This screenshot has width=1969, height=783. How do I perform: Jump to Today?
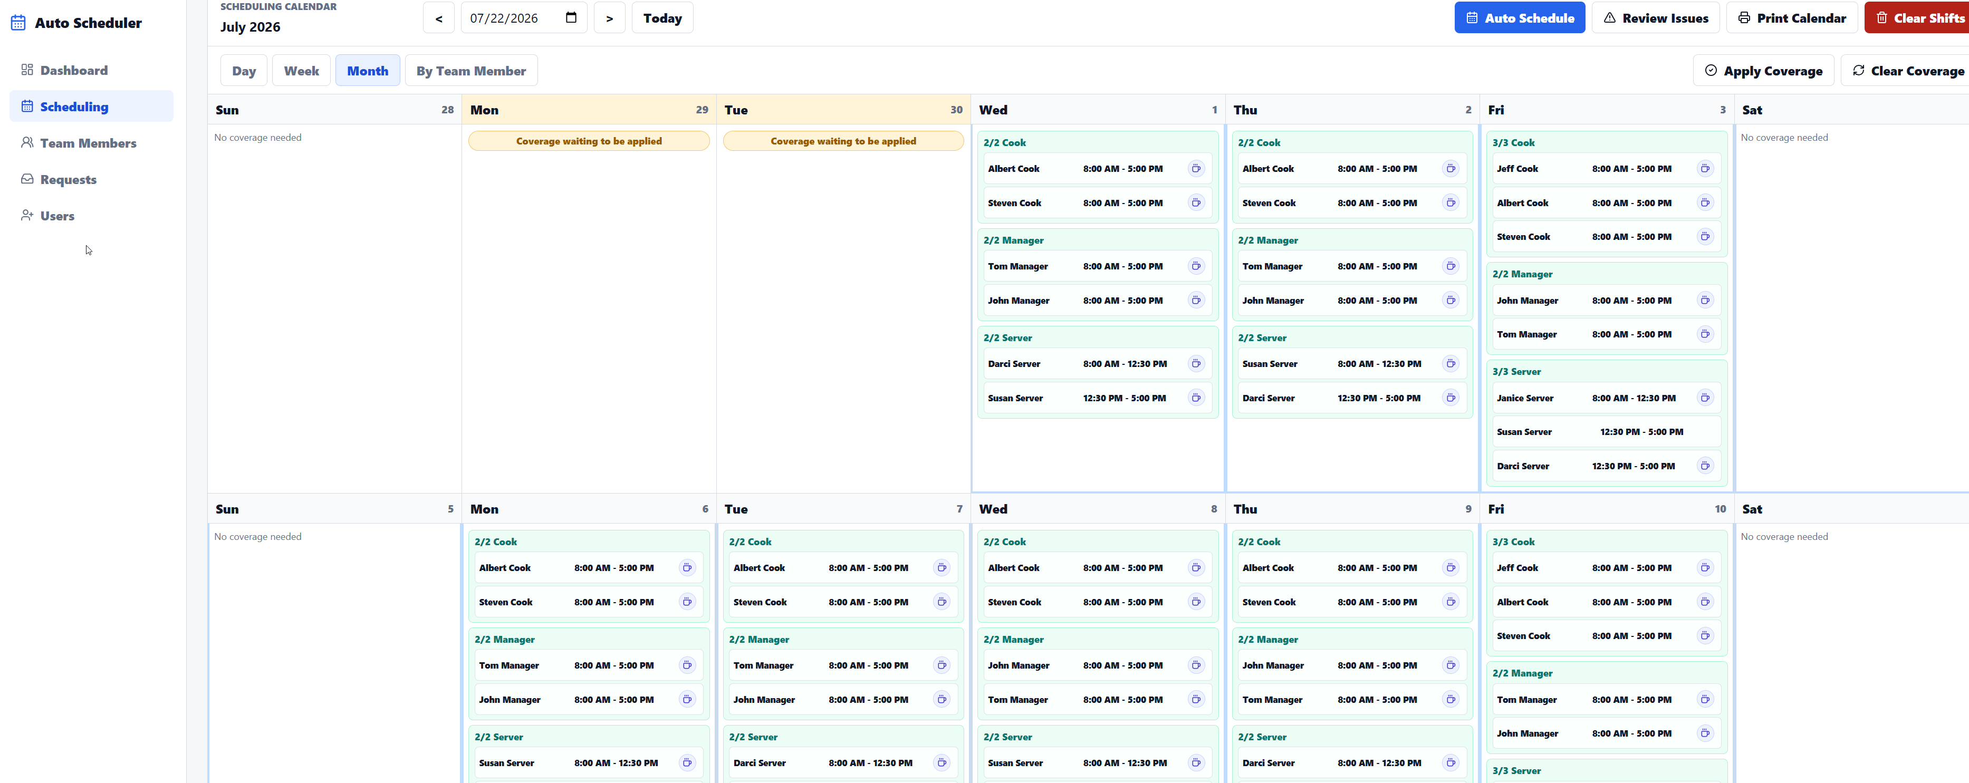(662, 17)
